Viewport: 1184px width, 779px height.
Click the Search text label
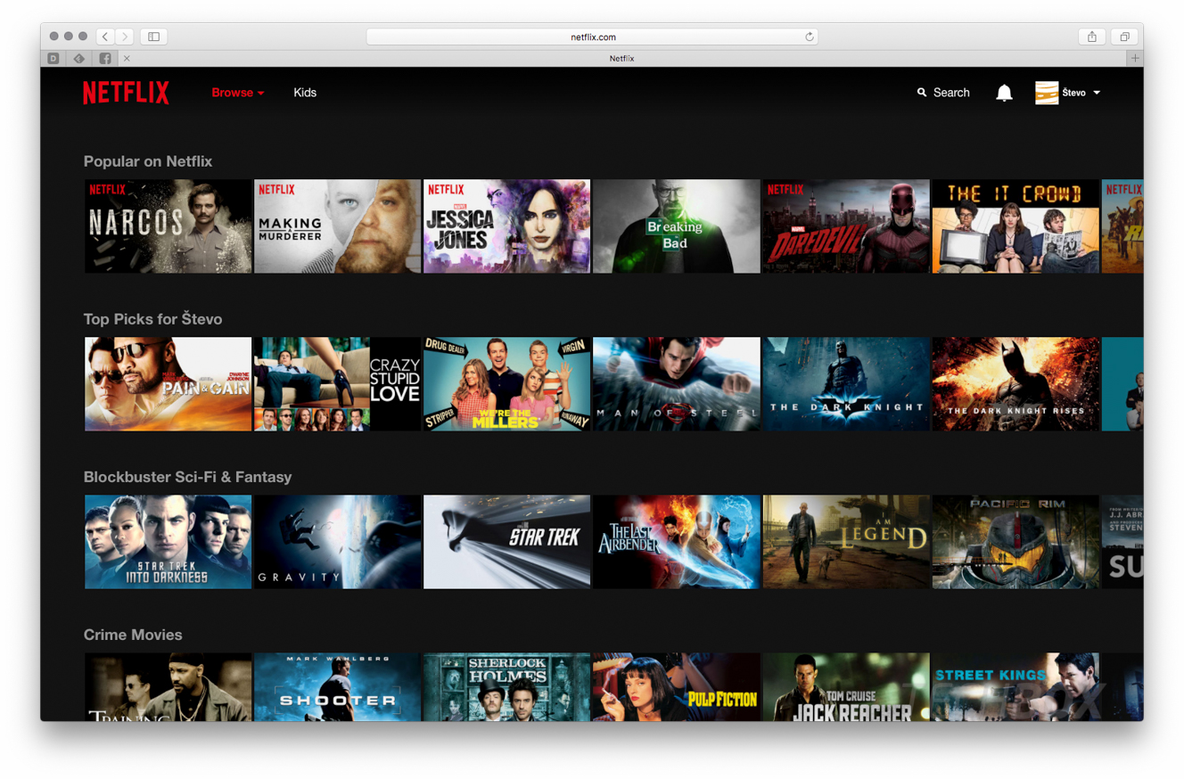coord(951,93)
